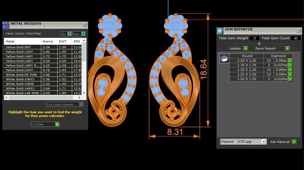Select the Yellow Gold:10KY row
304x170 pixels.
43,52
